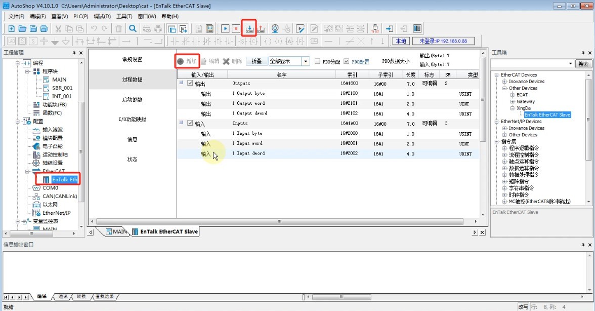Stop PLC with red square icon
The height and width of the screenshot is (311, 595).
click(236, 28)
